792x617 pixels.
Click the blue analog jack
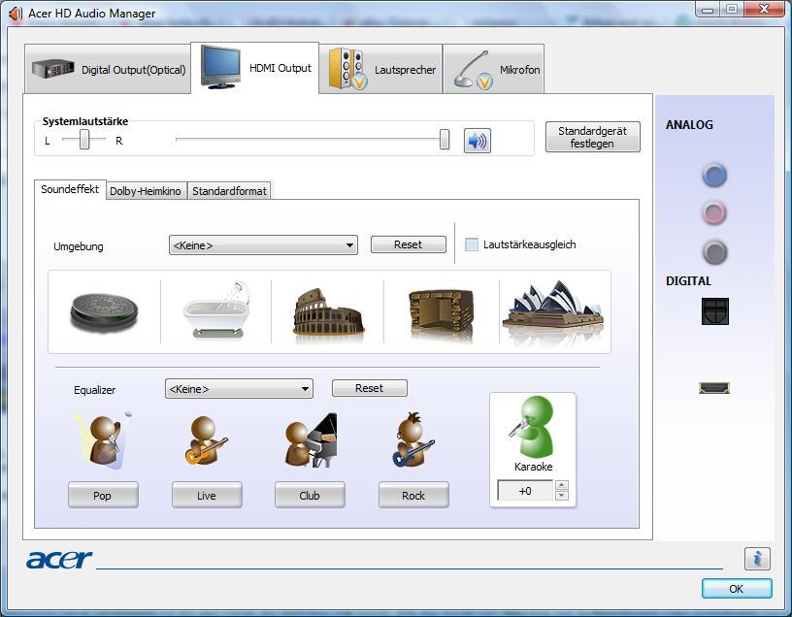714,176
